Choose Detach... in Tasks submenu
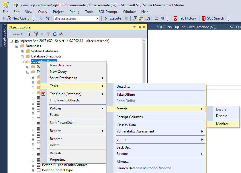This screenshot has height=173, width=241. [x=156, y=86]
